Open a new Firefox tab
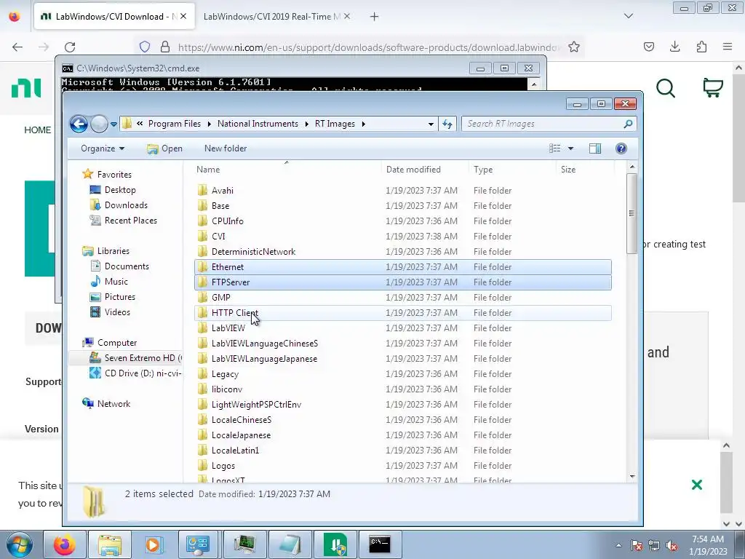 click(375, 17)
